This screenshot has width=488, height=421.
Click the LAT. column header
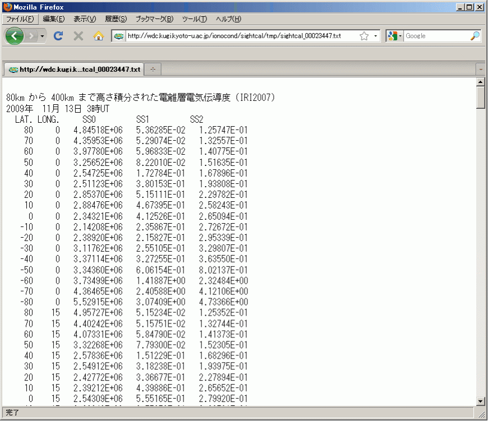pos(24,119)
